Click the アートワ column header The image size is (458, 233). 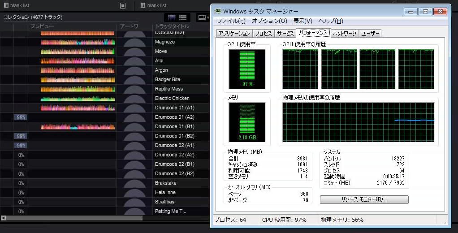129,26
